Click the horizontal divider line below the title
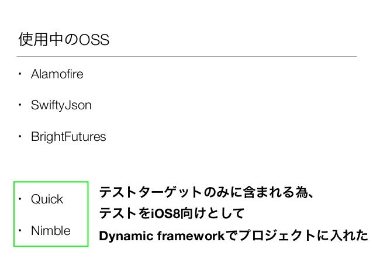 pos(186,56)
